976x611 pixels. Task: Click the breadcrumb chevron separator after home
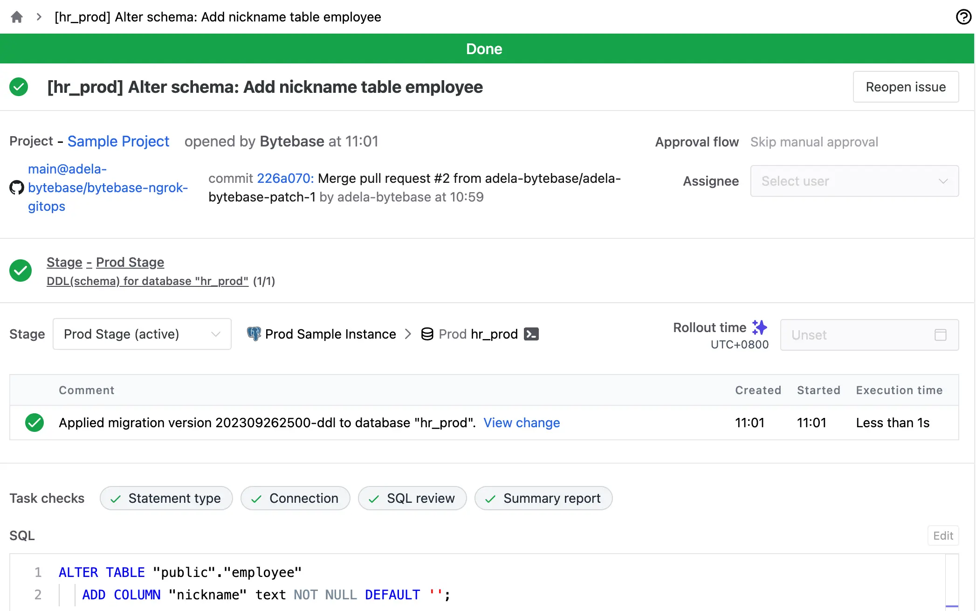click(x=39, y=17)
